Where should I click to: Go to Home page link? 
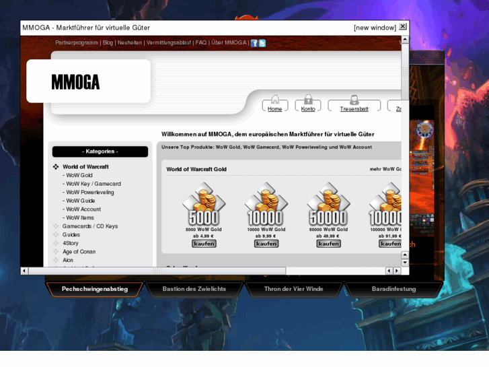point(274,108)
